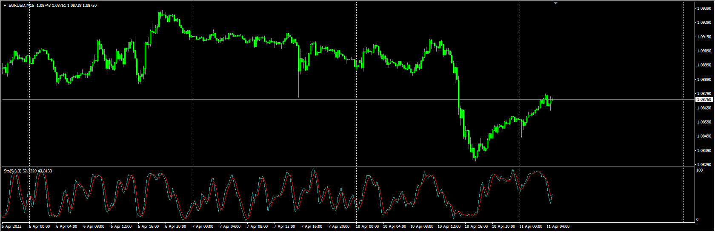Click the 1.08590 price scale label
Screen dimensions: 715x232
704,122
